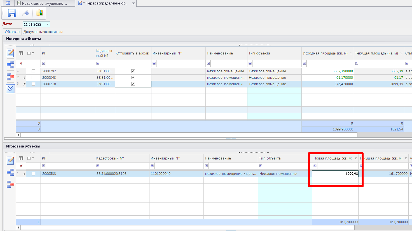This screenshot has width=412, height=231.
Task: Click horizontal scrollbar of Исходные объекты grid
Action: [189, 135]
